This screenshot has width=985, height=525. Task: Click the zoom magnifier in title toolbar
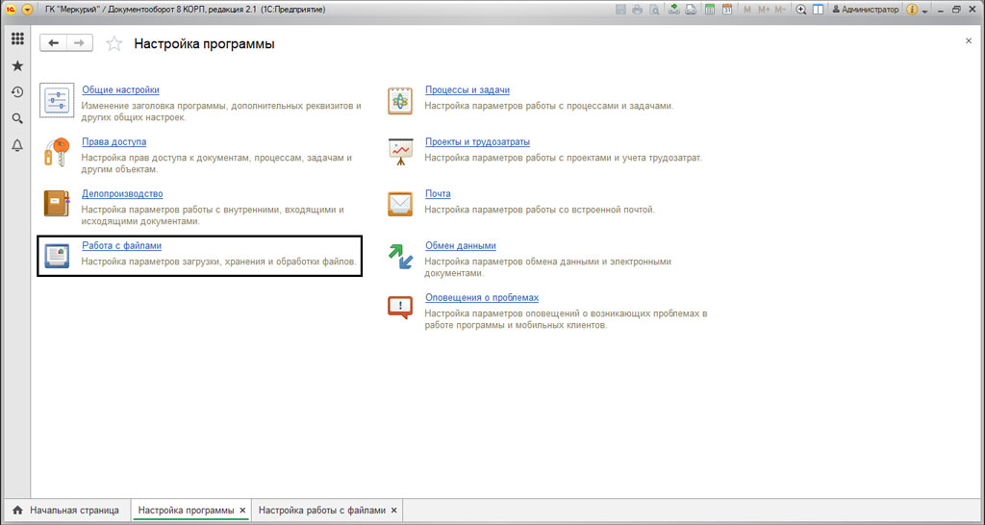coord(801,10)
